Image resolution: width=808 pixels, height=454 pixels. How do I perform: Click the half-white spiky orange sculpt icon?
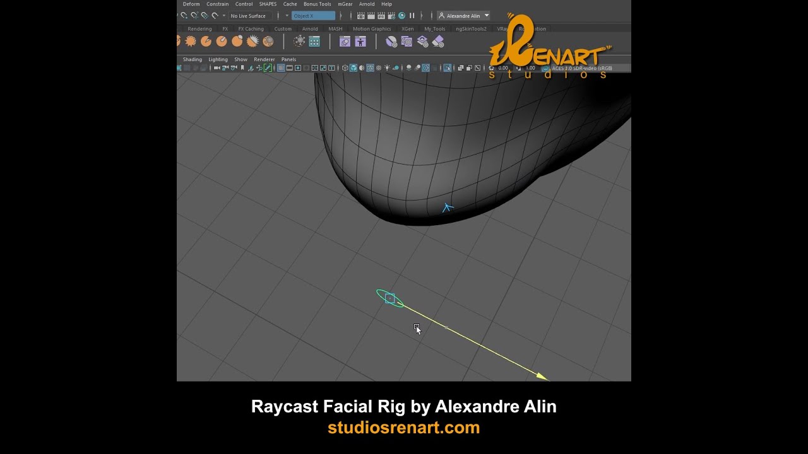tap(252, 41)
